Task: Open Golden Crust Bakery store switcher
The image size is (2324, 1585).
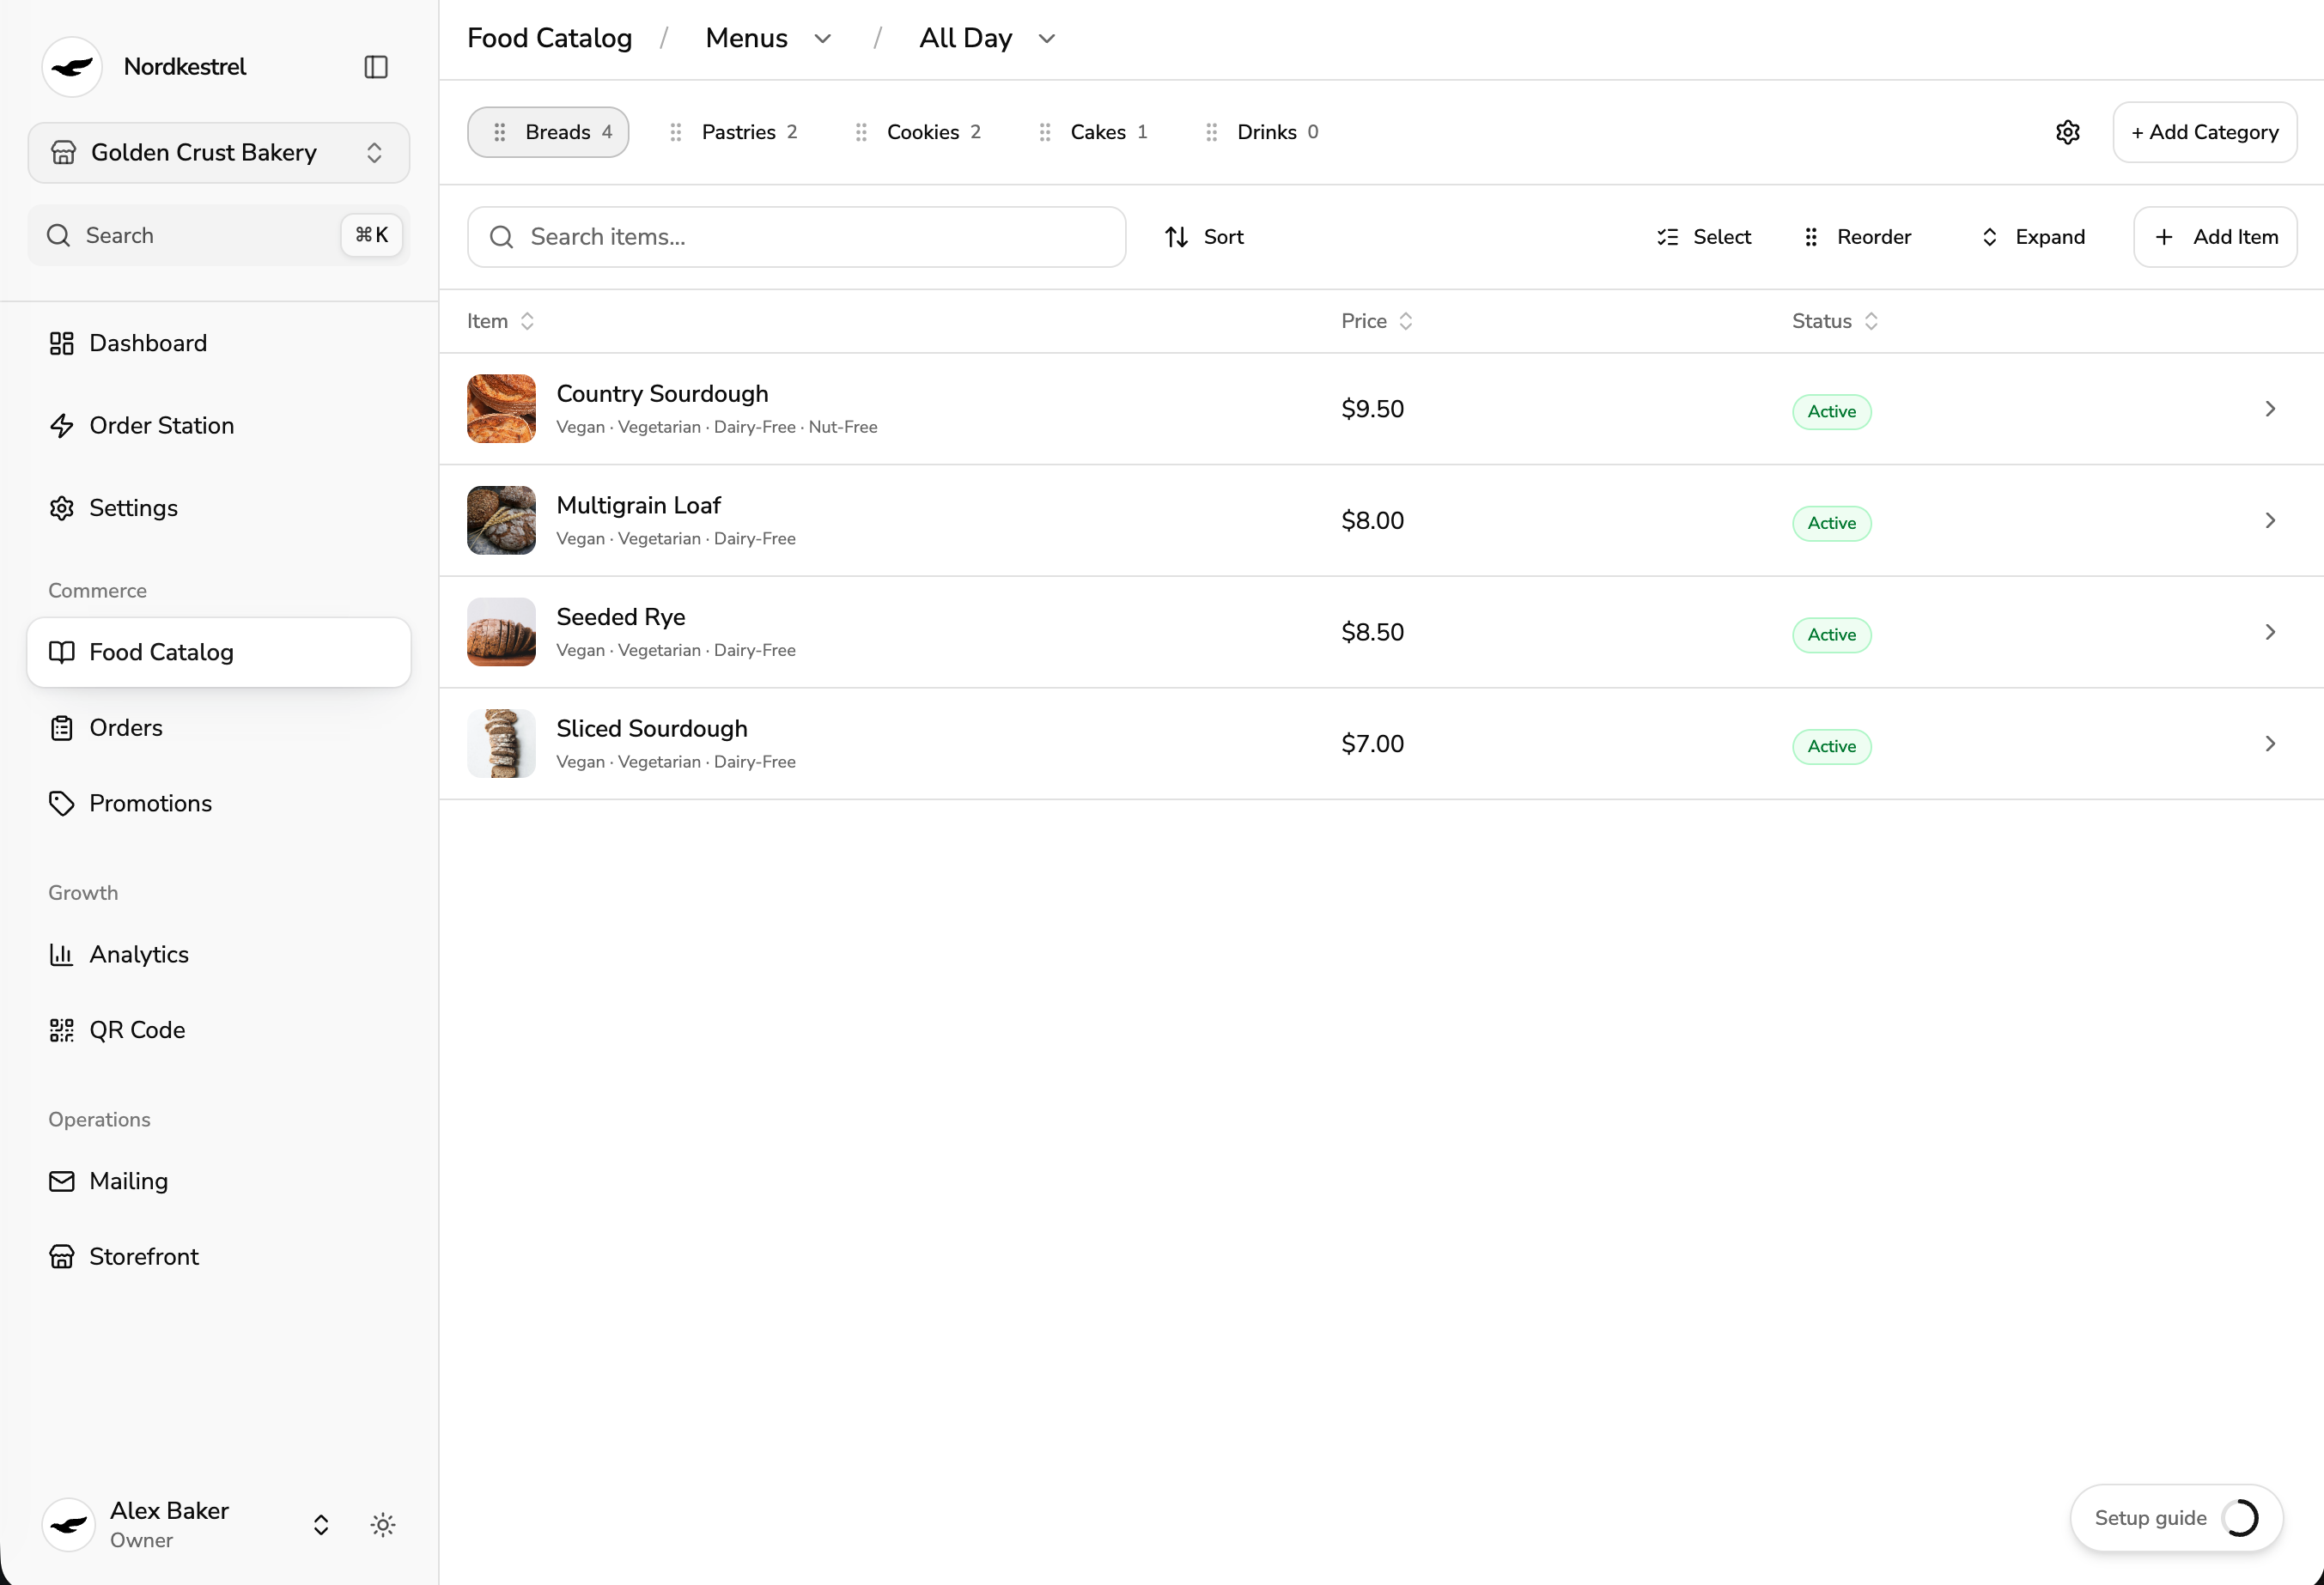Action: (218, 152)
